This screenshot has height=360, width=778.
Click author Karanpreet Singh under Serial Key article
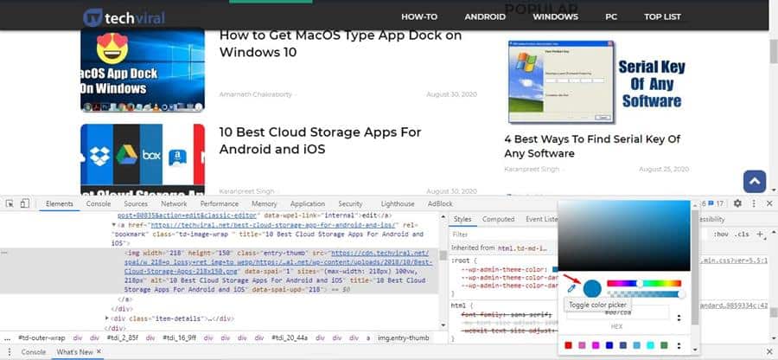(x=532, y=170)
